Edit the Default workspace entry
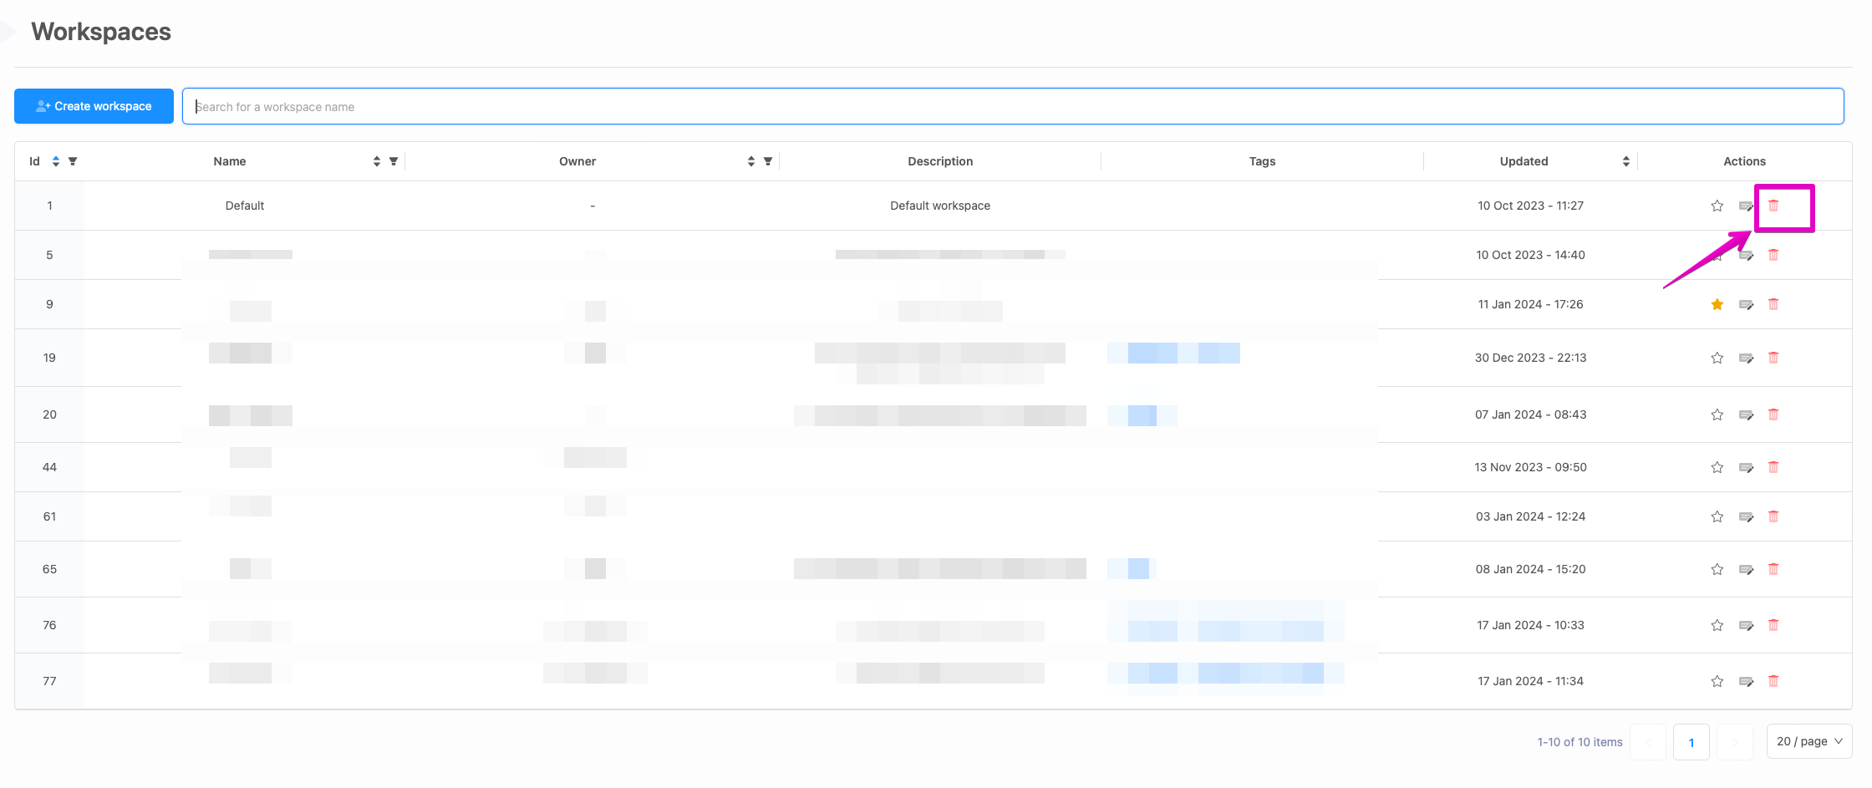The width and height of the screenshot is (1872, 788). tap(1746, 206)
